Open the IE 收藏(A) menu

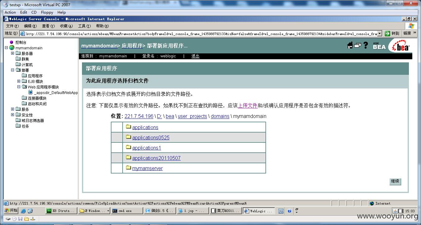click(x=66, y=26)
